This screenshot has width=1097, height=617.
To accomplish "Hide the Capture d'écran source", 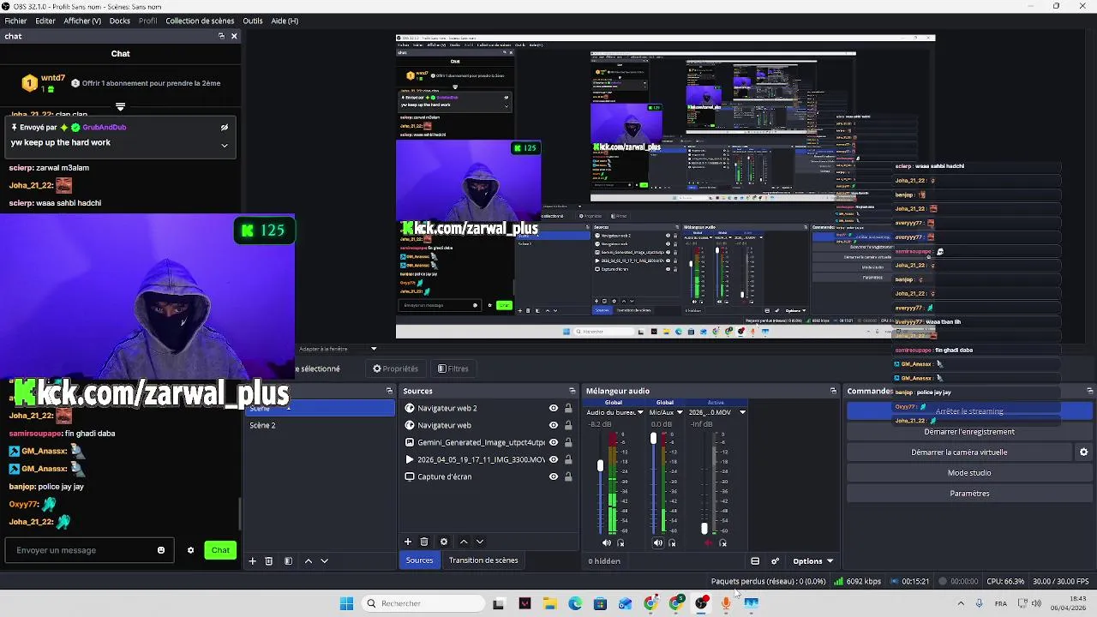I will [554, 476].
